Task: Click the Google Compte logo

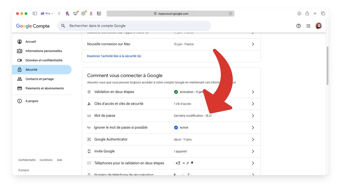Action: (x=33, y=26)
